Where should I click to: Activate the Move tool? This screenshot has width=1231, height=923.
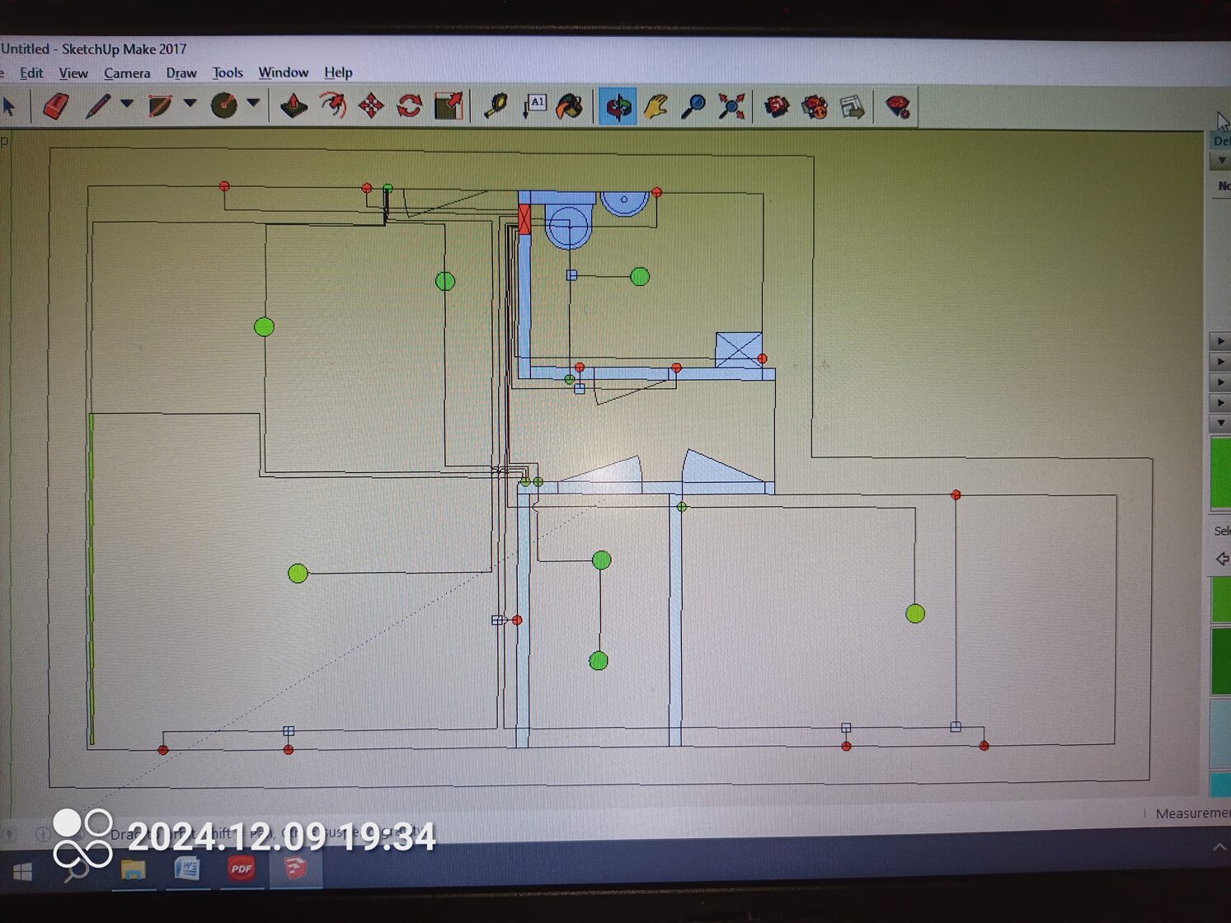point(371,106)
